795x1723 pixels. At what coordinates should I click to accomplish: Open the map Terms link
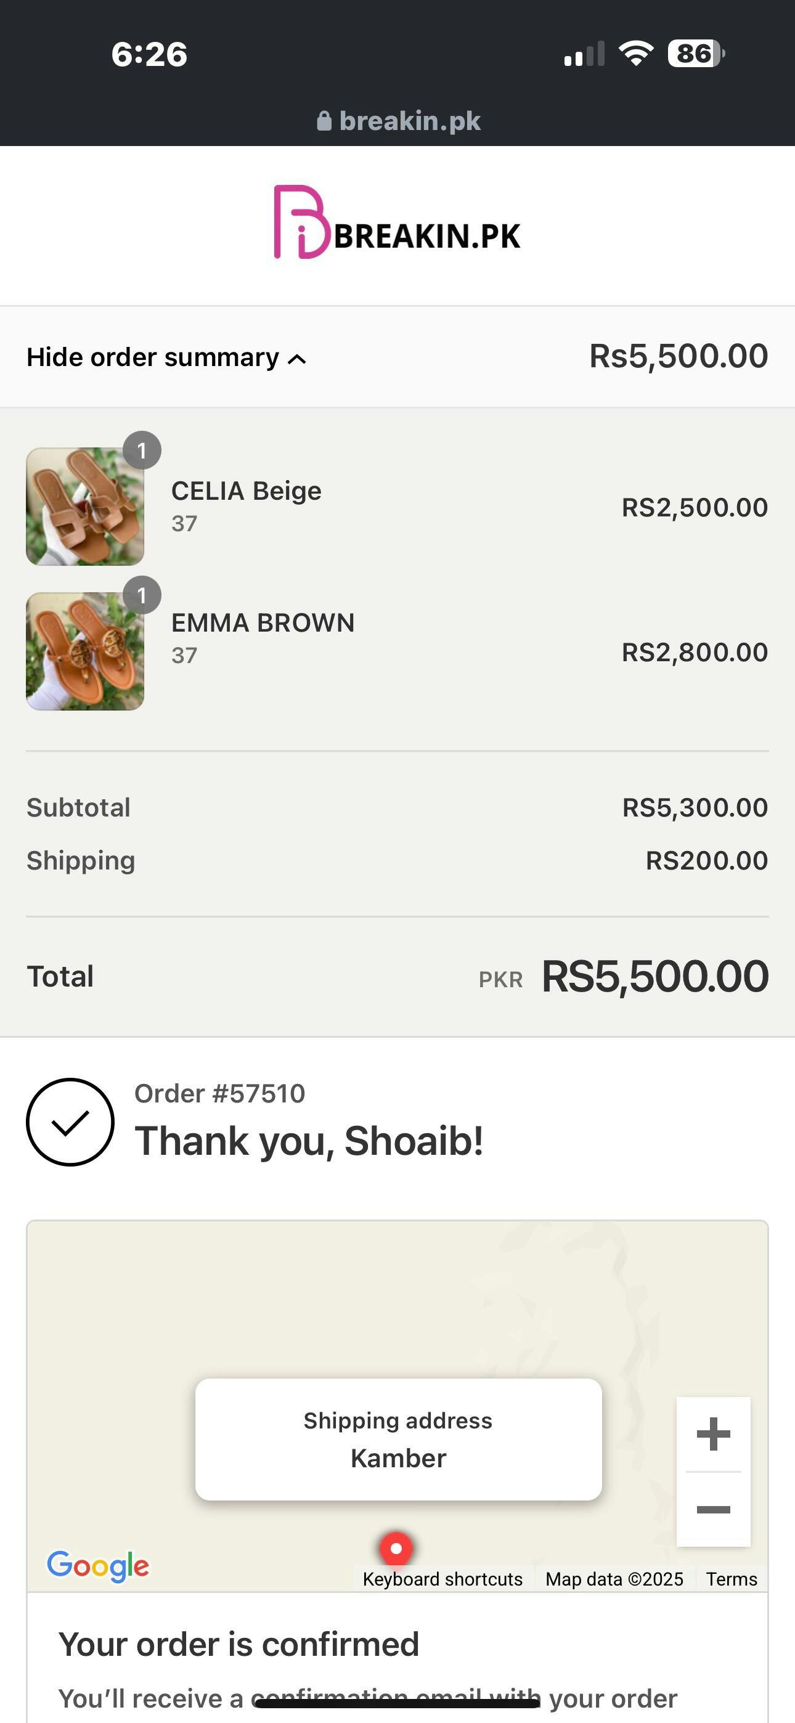click(732, 1579)
